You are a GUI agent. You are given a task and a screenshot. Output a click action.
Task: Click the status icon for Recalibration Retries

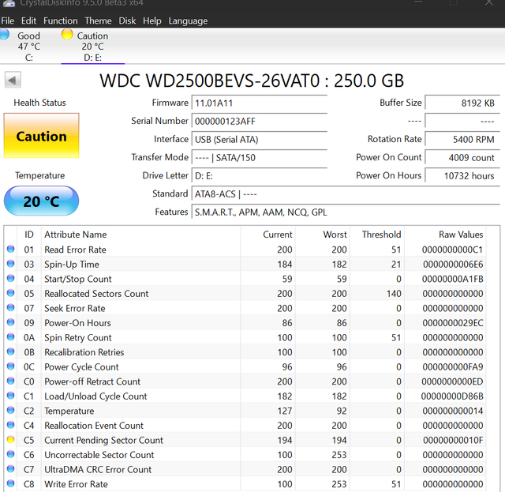[10, 351]
